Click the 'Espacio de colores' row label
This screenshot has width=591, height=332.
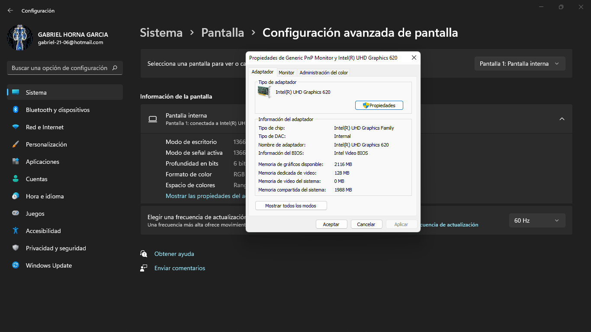(x=190, y=185)
